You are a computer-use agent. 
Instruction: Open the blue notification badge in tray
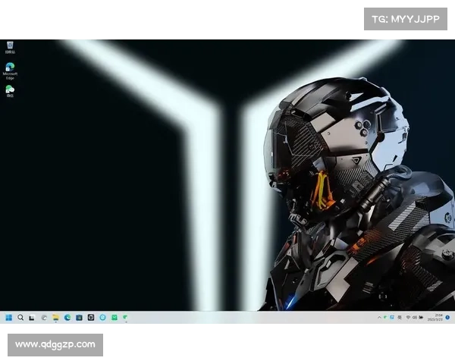447,317
